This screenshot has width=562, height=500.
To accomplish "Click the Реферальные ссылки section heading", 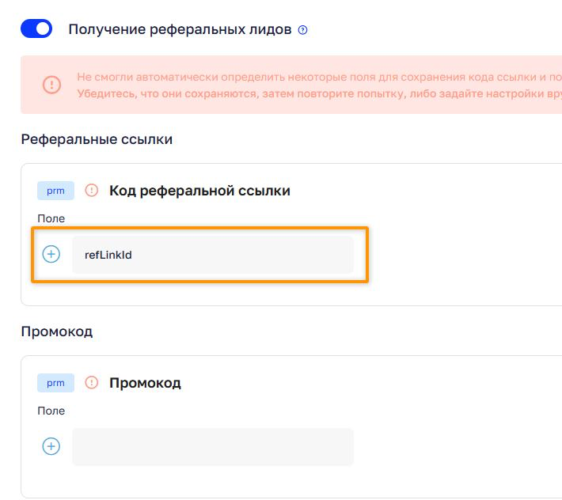I will pos(97,139).
